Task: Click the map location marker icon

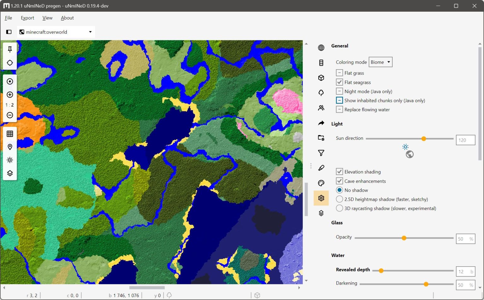Action: [x=10, y=147]
